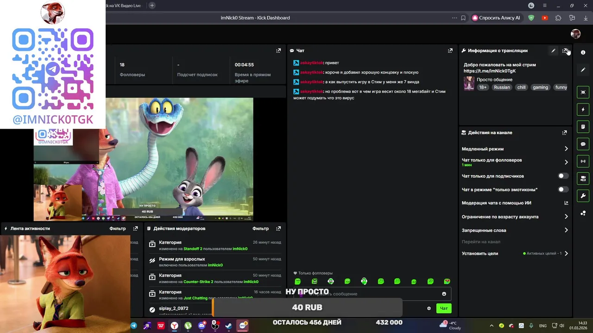Click the siplay_2_0972 moderator entry

coord(174,308)
